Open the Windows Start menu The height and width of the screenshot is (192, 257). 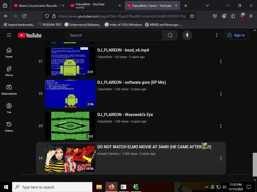(x=6, y=187)
